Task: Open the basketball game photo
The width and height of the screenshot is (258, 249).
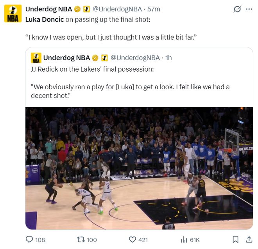Action: [x=139, y=168]
